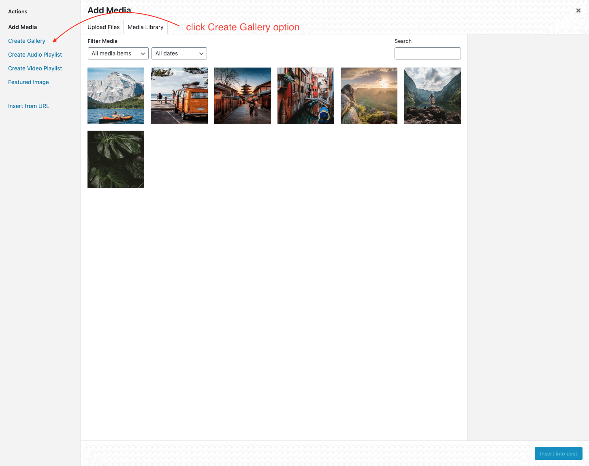Select the orange camper van photo
589x466 pixels.
pos(179,96)
